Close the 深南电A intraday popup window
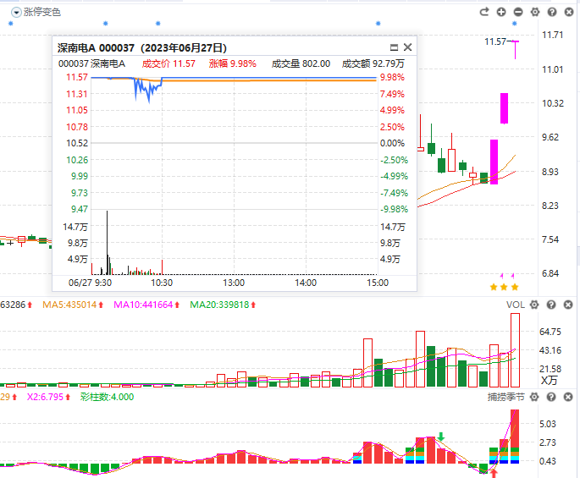The width and height of the screenshot is (580, 478). pyautogui.click(x=407, y=47)
